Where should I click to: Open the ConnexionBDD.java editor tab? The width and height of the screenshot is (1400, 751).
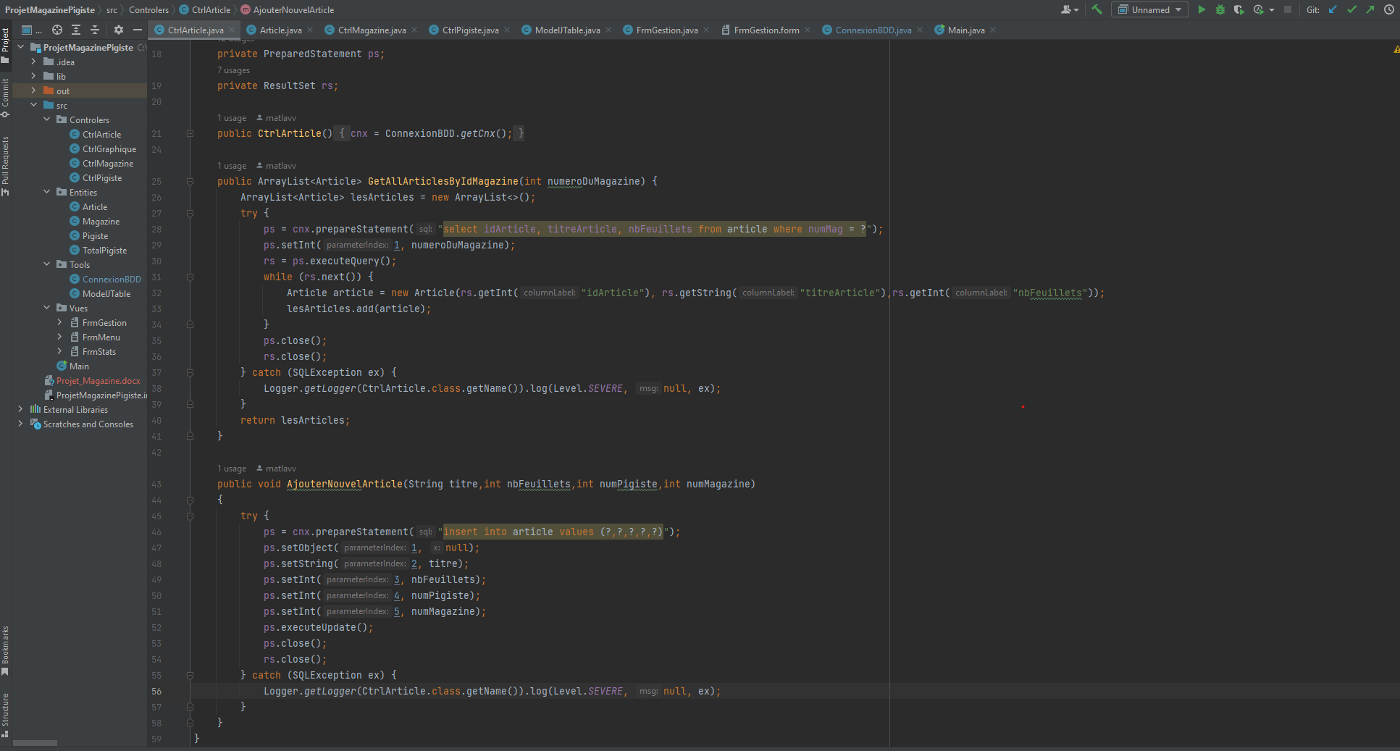873,30
